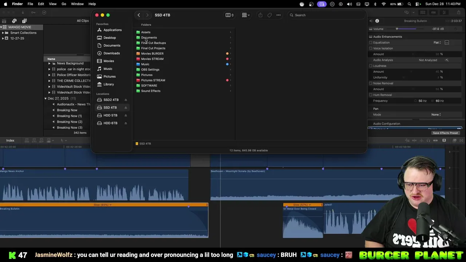466x262 pixels.
Task: Enable the Loudness checkbox
Action: tap(371, 66)
